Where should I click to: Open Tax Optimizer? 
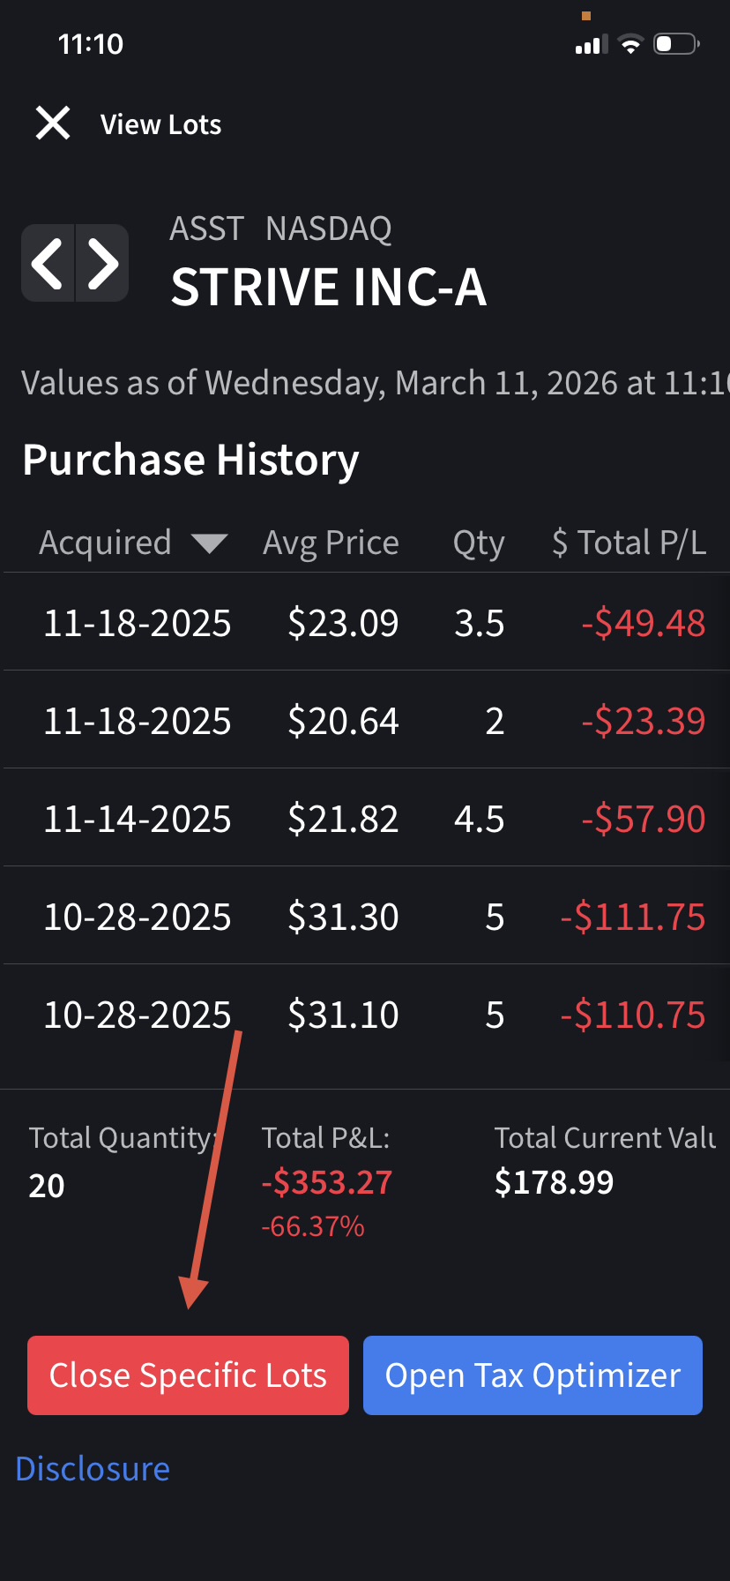[x=533, y=1375]
